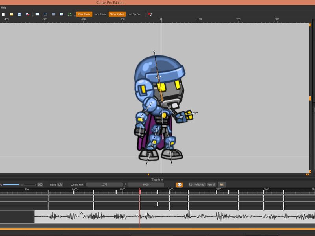Save the project with the floppy icon

(19, 14)
